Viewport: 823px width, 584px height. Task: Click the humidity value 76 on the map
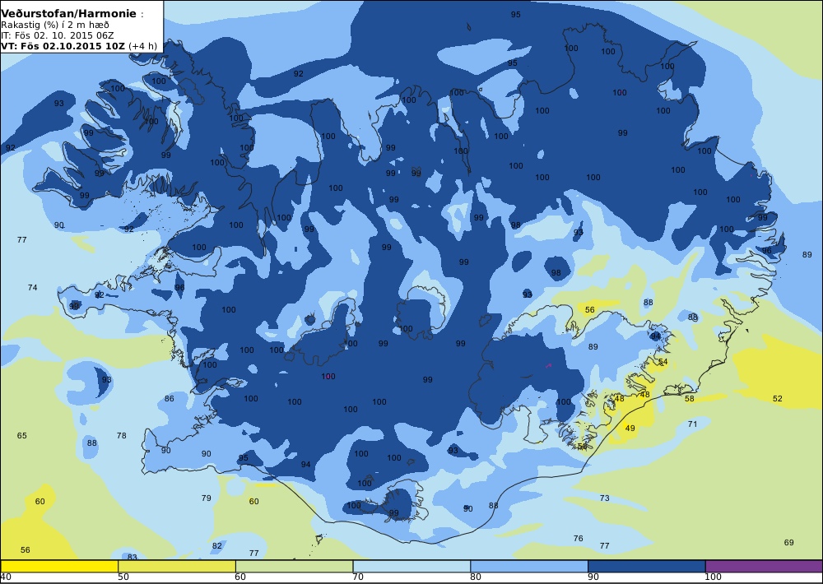click(x=578, y=539)
